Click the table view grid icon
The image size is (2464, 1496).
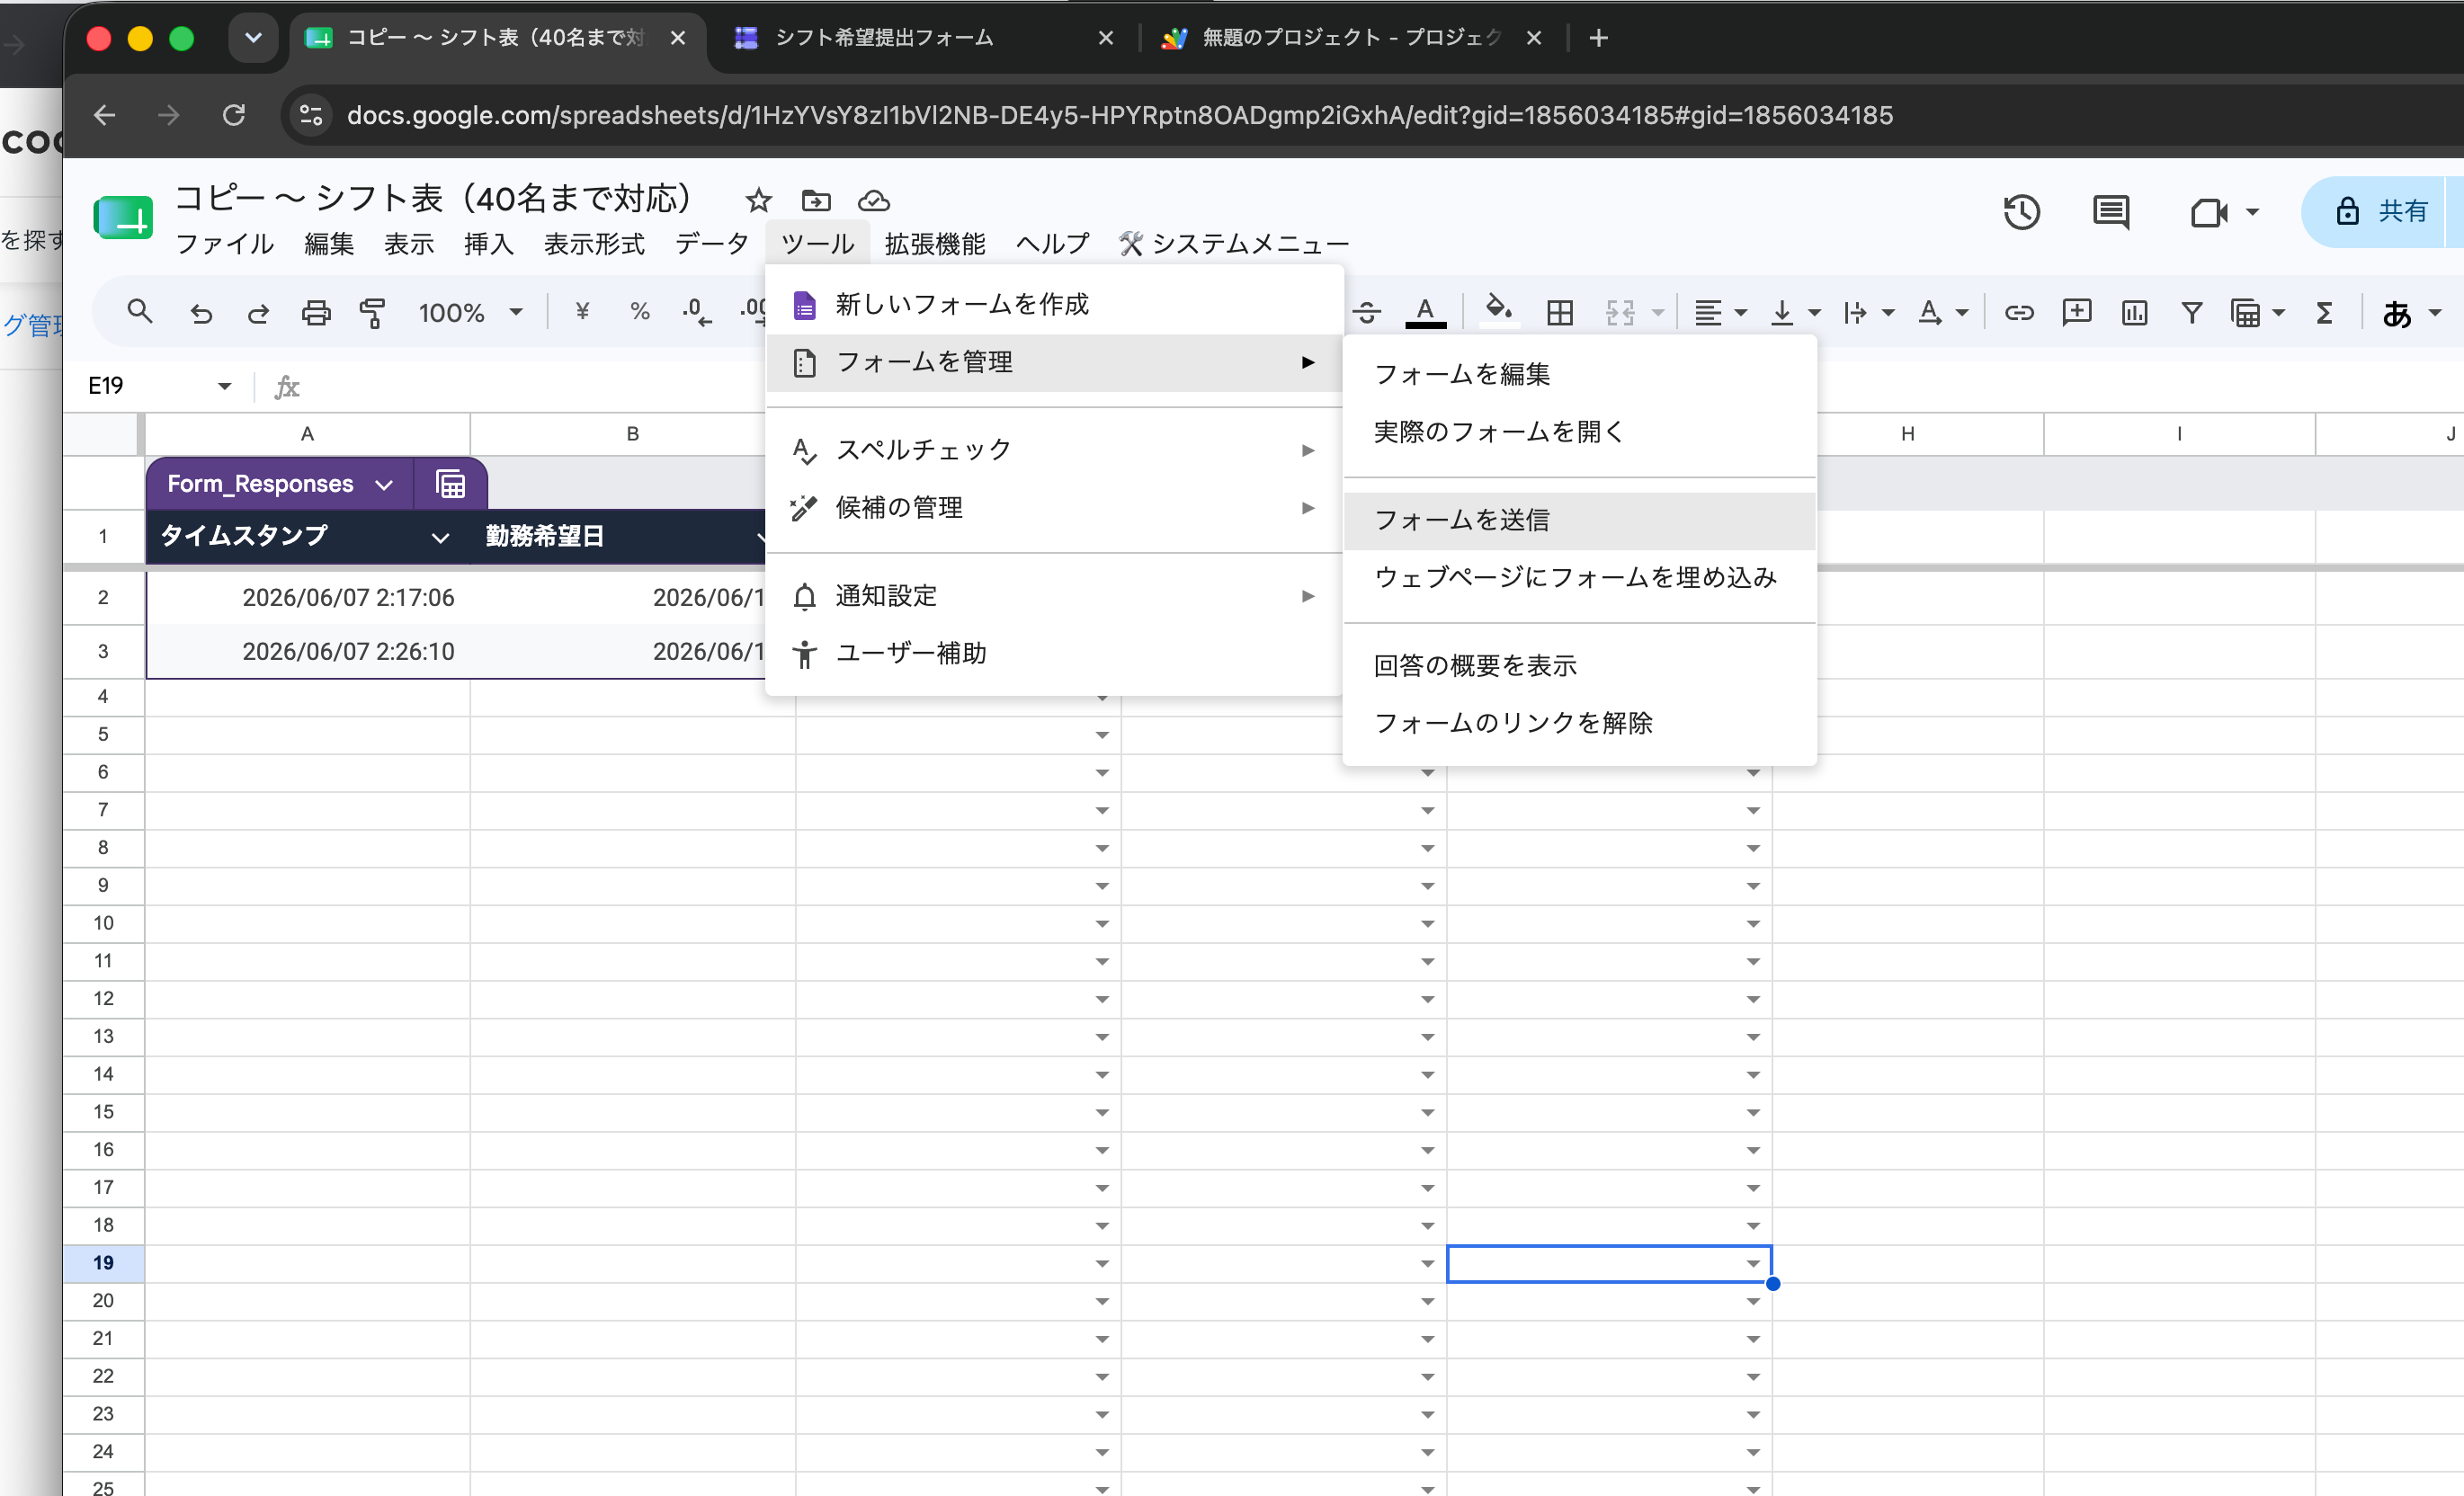[451, 484]
